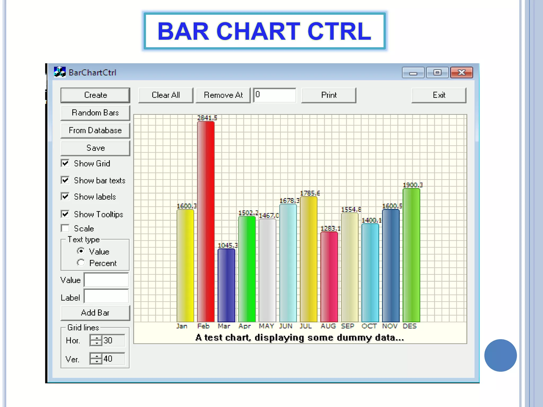Viewport: 543px width, 407px height.
Task: Click the 1785.6 value label
Action: [x=310, y=193]
